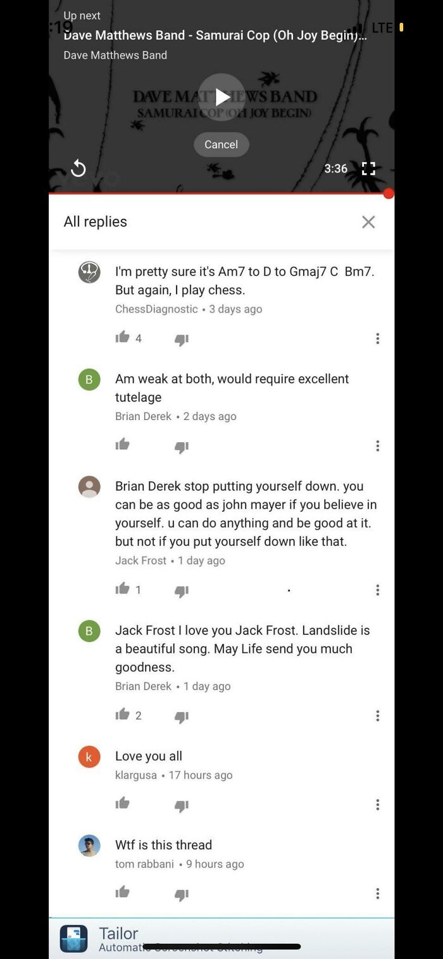
Task: Open the Tailor app icon at the bottom
Action: click(73, 939)
